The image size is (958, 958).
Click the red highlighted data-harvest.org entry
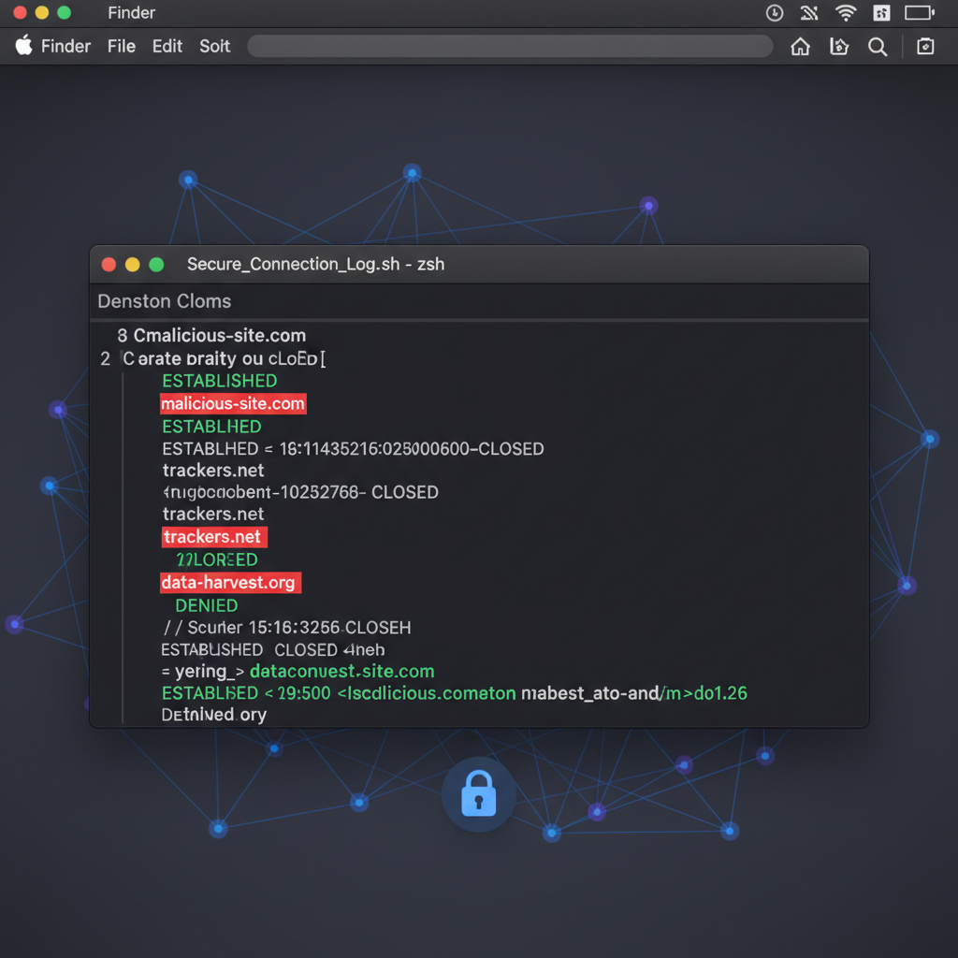pos(228,583)
